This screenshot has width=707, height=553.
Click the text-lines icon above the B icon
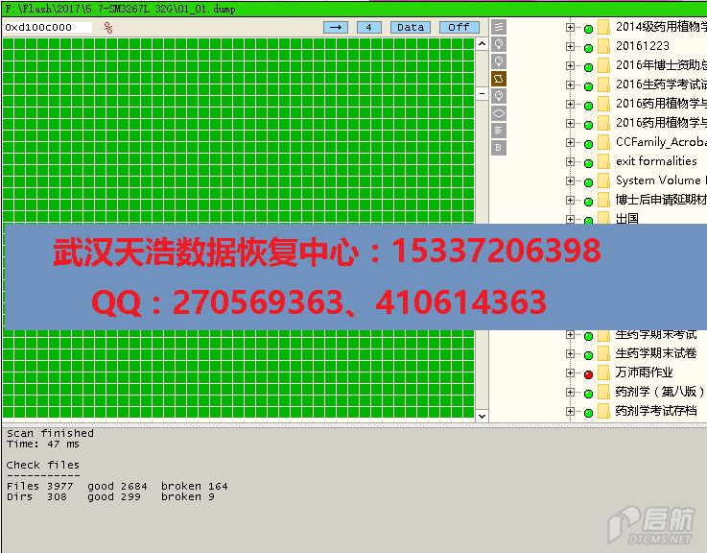(499, 130)
